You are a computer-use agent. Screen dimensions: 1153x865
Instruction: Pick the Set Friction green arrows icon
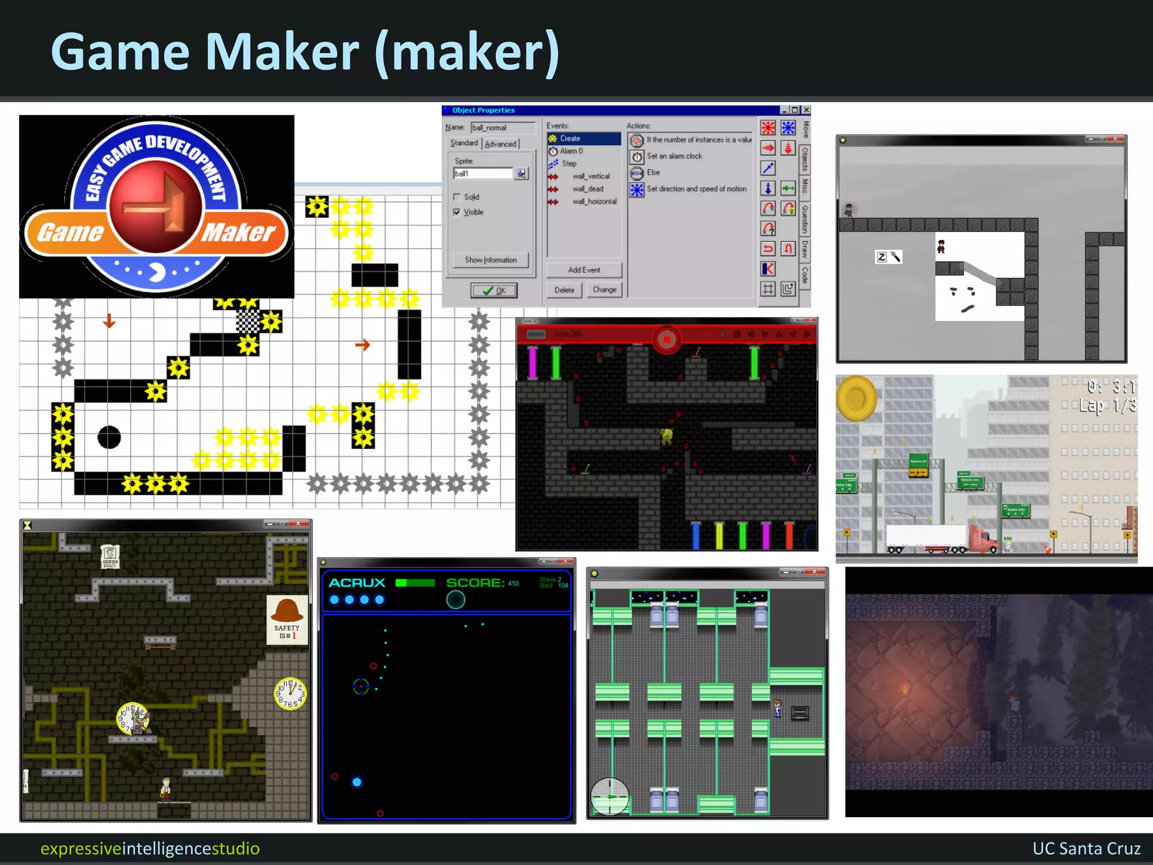tap(788, 188)
